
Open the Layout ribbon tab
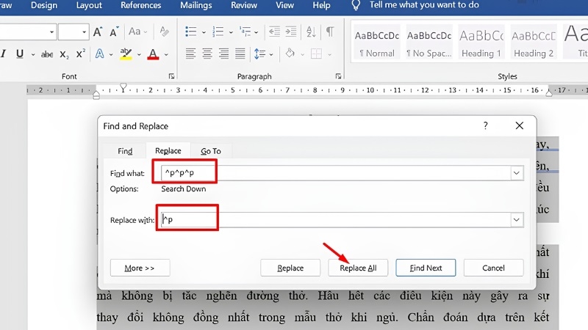89,5
